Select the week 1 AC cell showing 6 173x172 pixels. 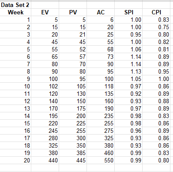100,20
